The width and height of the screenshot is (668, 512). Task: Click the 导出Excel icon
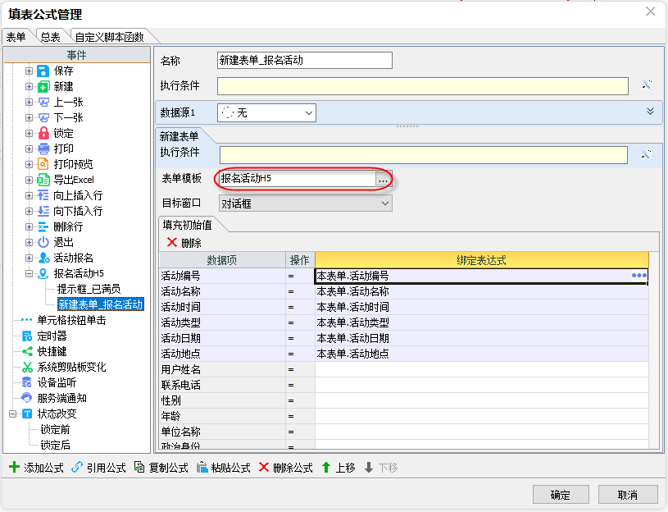pos(43,180)
